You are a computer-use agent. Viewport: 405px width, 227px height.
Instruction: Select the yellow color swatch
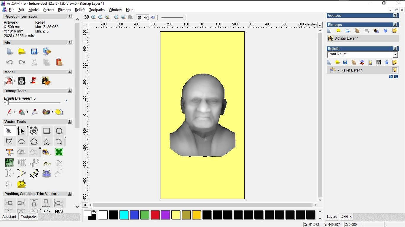[176, 215]
